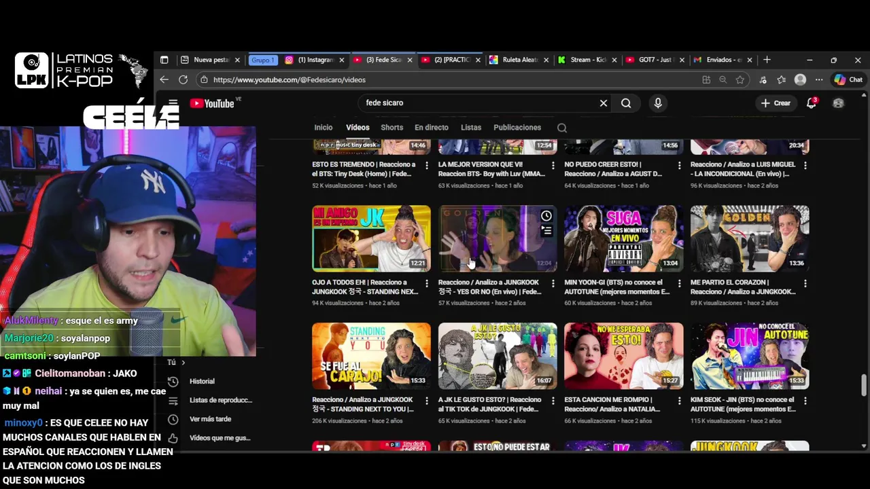The height and width of the screenshot is (489, 870).
Task: Open the browser favorites list icon
Action: pyautogui.click(x=782, y=79)
